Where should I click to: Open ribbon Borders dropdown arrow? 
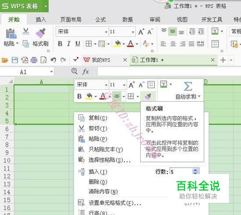(95, 44)
